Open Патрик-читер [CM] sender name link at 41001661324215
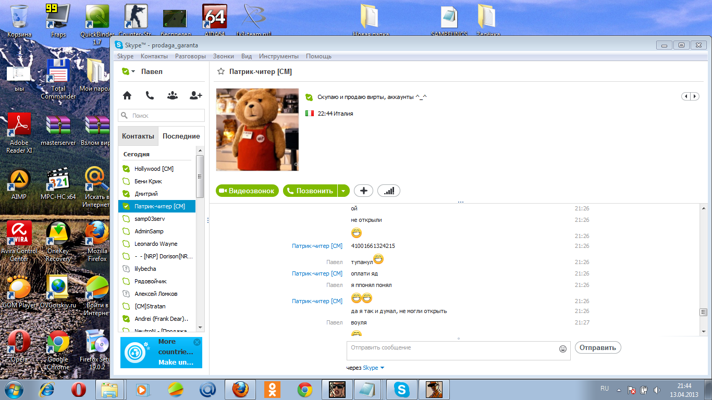 pyautogui.click(x=317, y=246)
